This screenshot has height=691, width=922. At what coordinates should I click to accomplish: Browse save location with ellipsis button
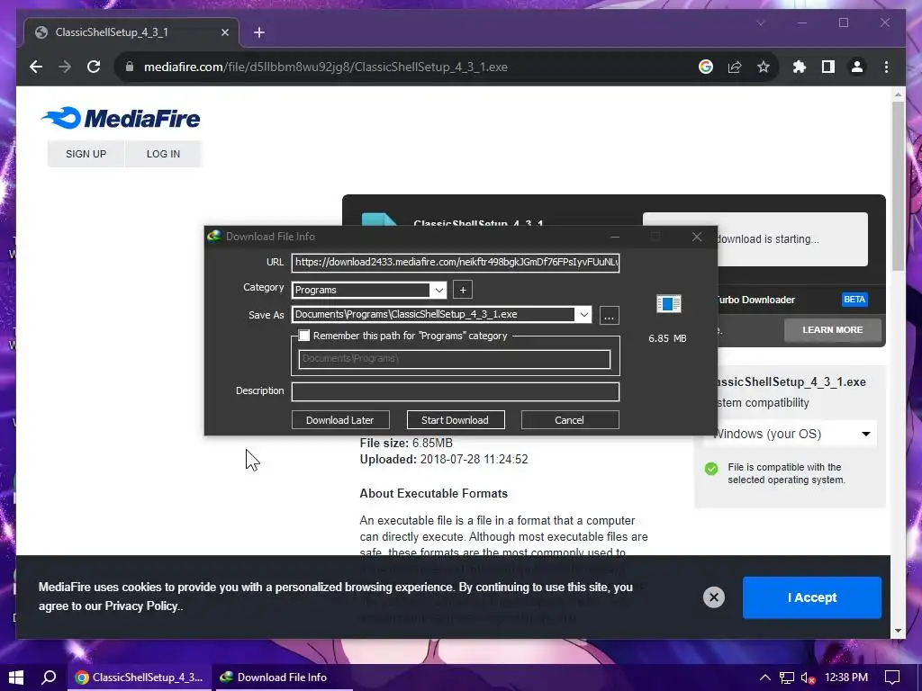[x=610, y=316]
